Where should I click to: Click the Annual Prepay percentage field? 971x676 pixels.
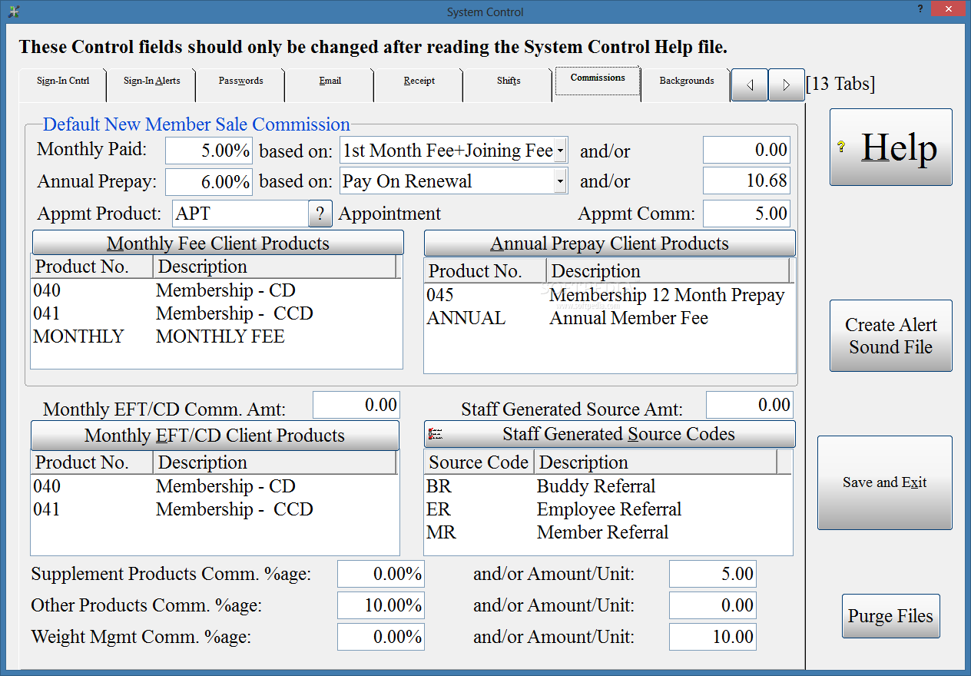pyautogui.click(x=209, y=182)
